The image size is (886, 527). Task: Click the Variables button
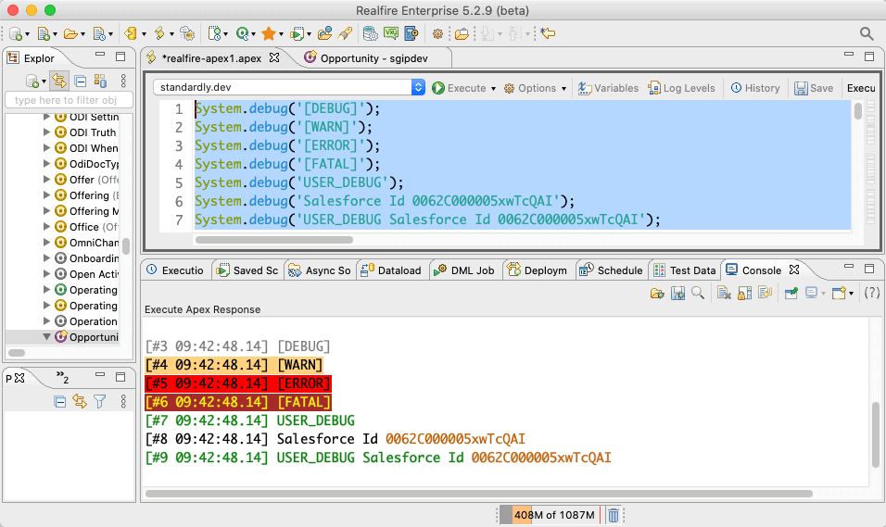click(608, 88)
